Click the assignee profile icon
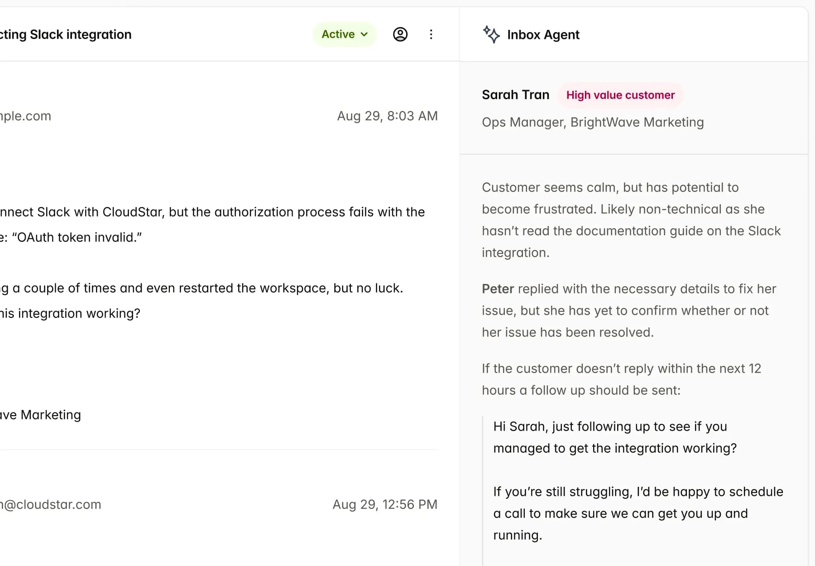This screenshot has width=815, height=566. 400,34
